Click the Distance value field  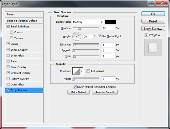tap(108, 45)
